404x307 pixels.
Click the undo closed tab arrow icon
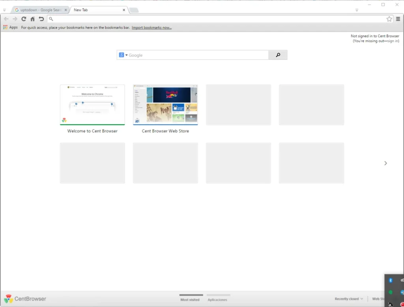click(41, 19)
